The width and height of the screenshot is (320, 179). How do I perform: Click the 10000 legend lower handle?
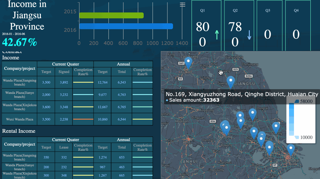coord(297,137)
